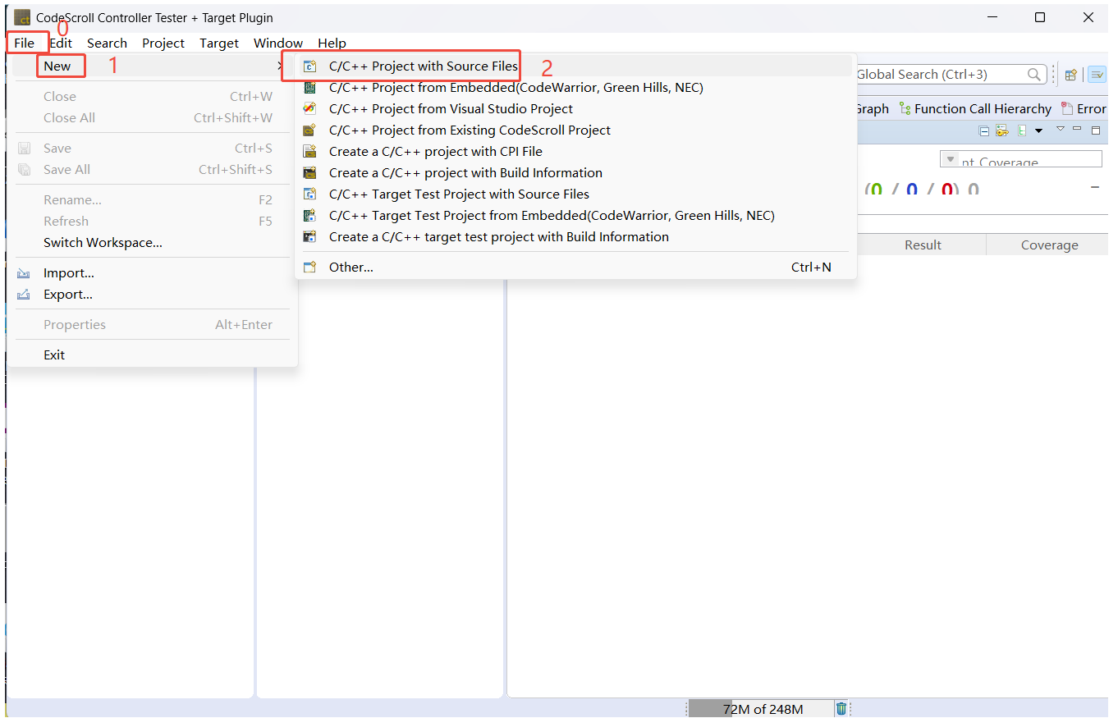Click the Visual Studio project icon
The image size is (1118, 718).
309,109
